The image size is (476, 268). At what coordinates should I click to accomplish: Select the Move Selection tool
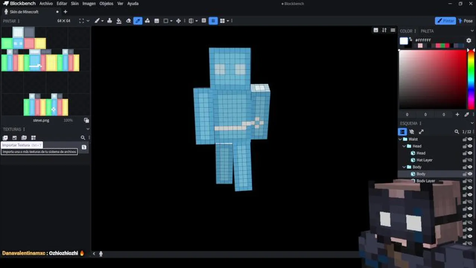pyautogui.click(x=178, y=21)
